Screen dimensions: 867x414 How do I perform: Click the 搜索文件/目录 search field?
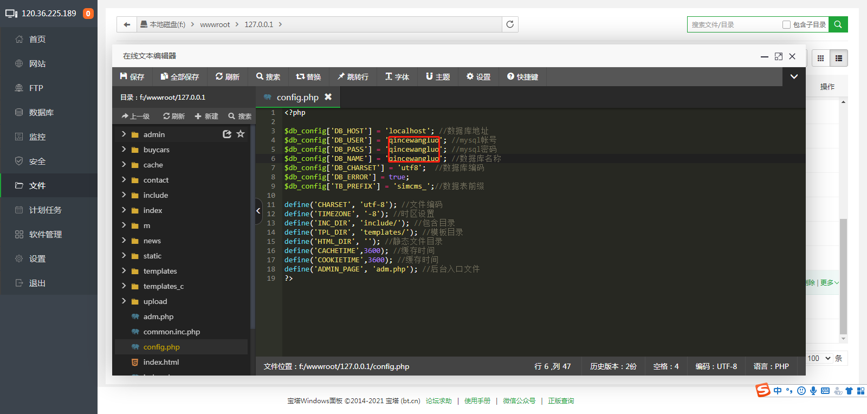pos(734,24)
